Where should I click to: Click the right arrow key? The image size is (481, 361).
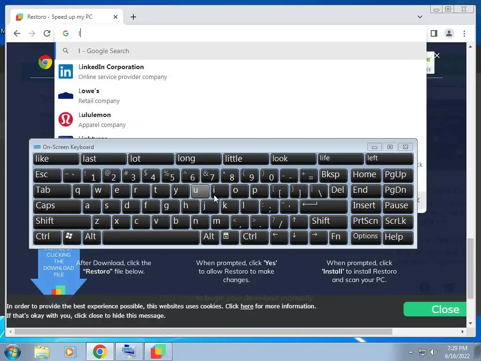pos(319,237)
